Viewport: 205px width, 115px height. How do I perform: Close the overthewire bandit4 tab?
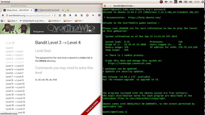pos(31,10)
